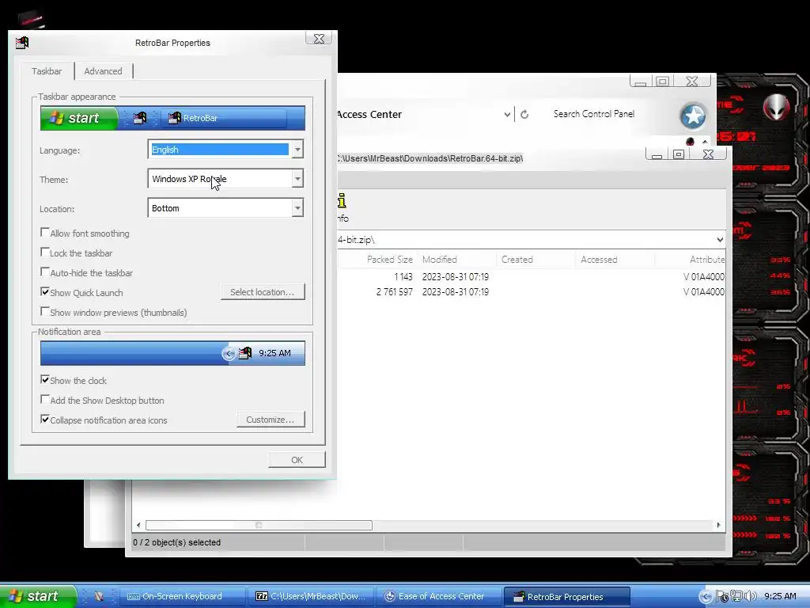Screen dimensions: 810x608
Task: Switch to 7-Zip Downloads taskbar item
Action: coord(312,596)
